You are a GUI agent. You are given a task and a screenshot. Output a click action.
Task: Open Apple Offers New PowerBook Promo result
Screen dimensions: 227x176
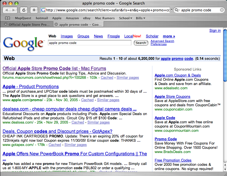pyautogui.click(x=75, y=154)
